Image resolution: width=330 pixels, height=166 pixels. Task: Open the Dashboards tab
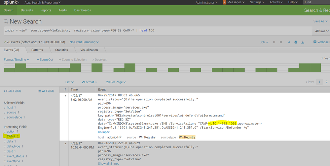pos(83,10)
